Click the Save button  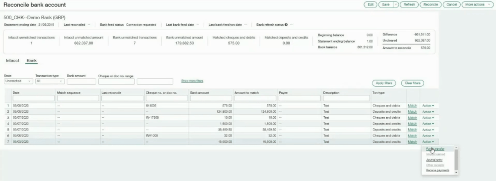(x=385, y=5)
